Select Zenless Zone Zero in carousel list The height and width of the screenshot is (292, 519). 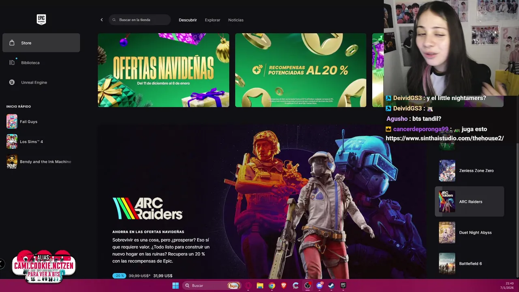pyautogui.click(x=470, y=171)
